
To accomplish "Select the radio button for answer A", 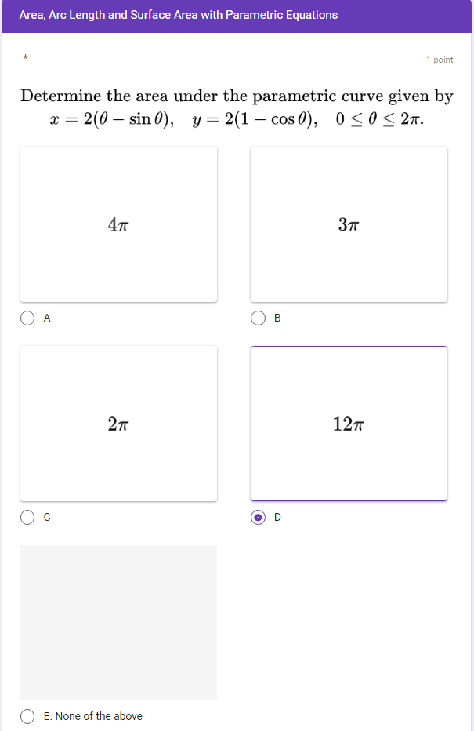I will point(27,318).
